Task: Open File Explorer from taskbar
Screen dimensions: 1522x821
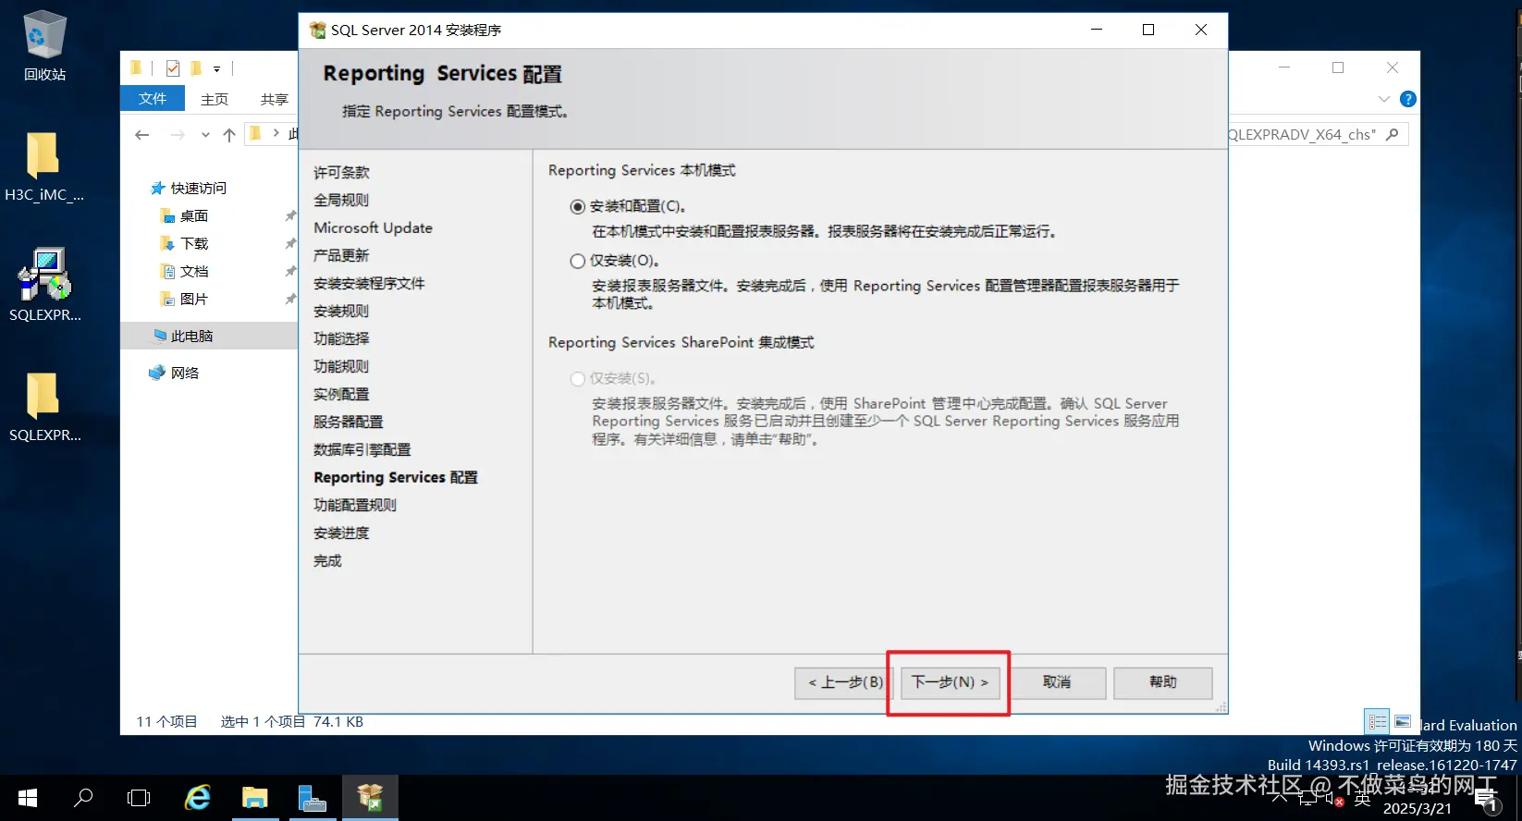Action: (255, 798)
